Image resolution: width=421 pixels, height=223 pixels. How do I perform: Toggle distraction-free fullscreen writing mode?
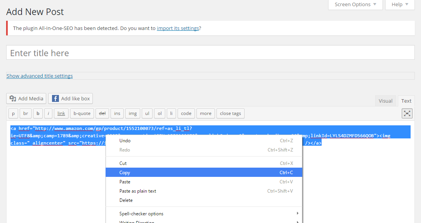point(407,113)
